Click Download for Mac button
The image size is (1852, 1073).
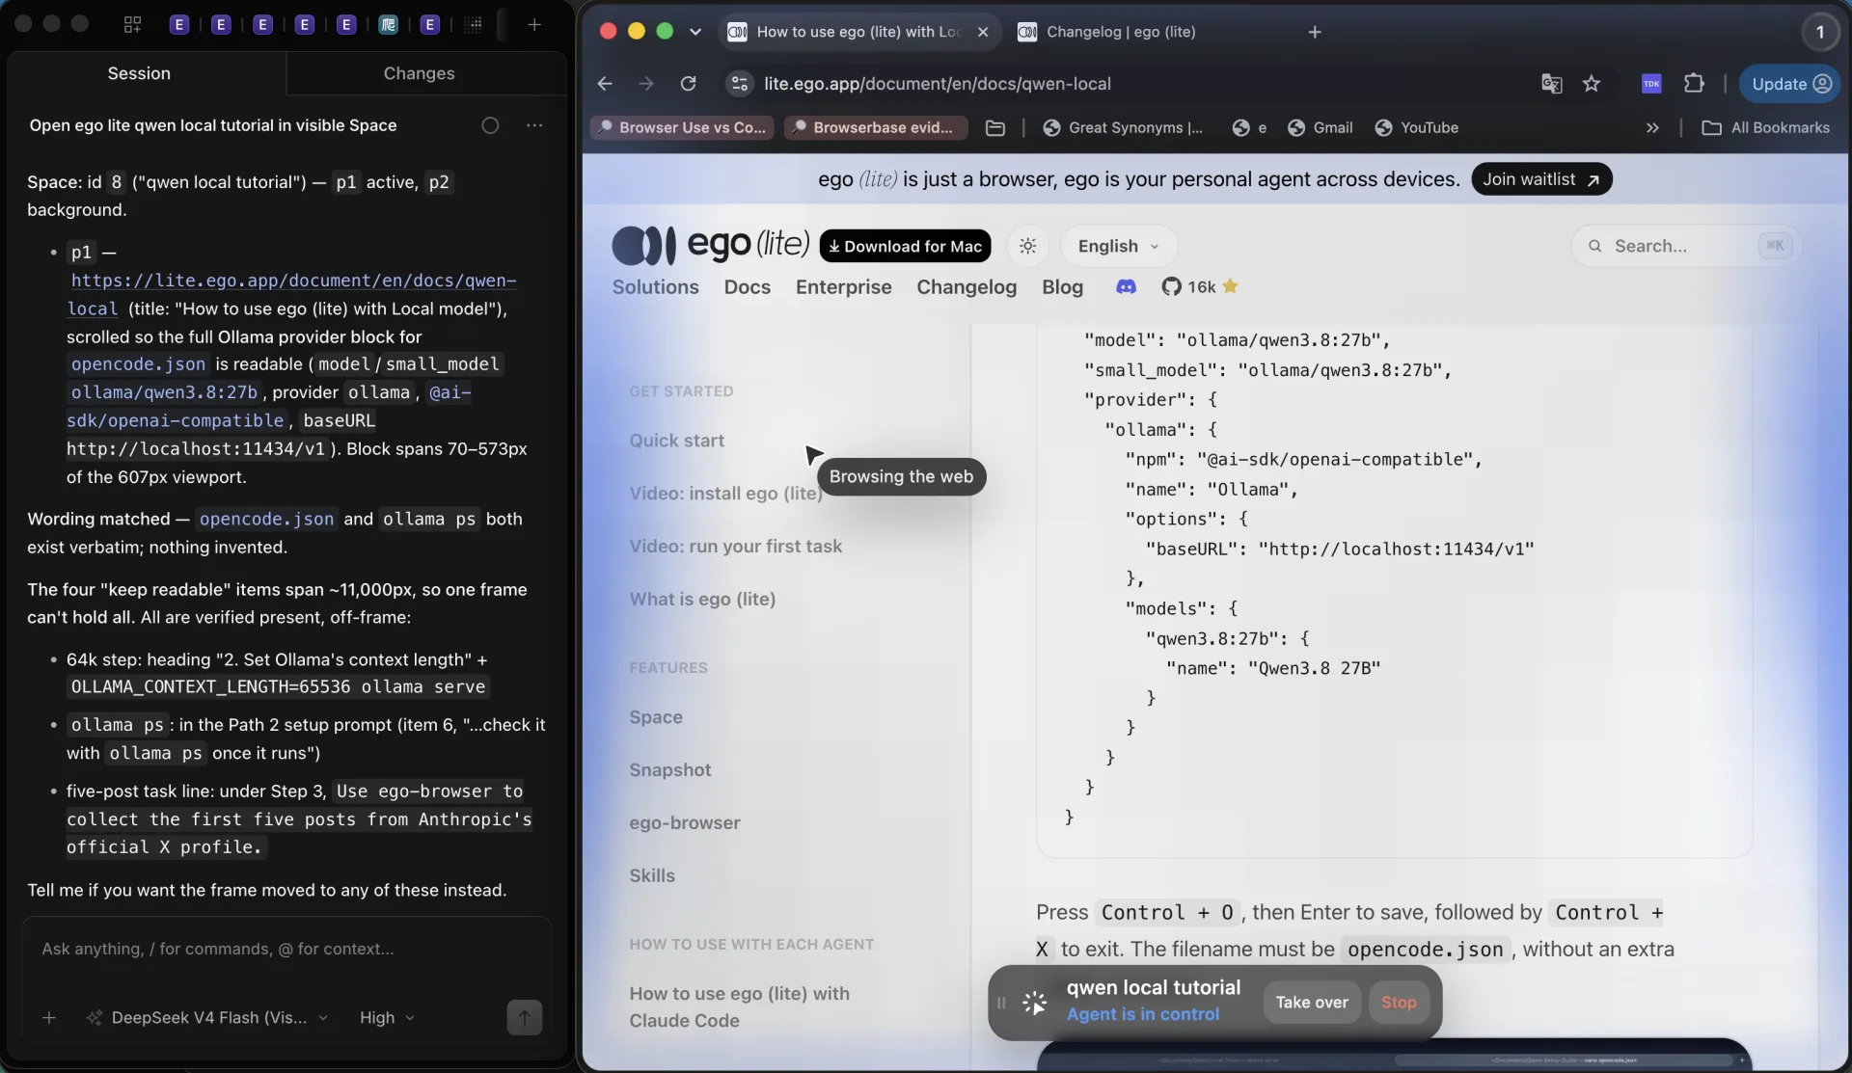coord(905,246)
